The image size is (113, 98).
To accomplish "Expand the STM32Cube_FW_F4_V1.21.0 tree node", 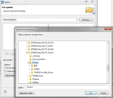I will [x=27, y=43].
